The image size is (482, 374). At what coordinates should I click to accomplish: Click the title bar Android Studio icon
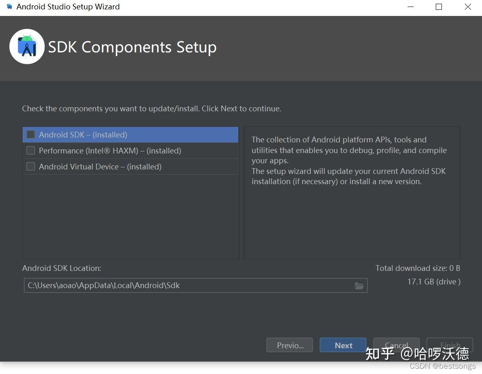(x=9, y=7)
